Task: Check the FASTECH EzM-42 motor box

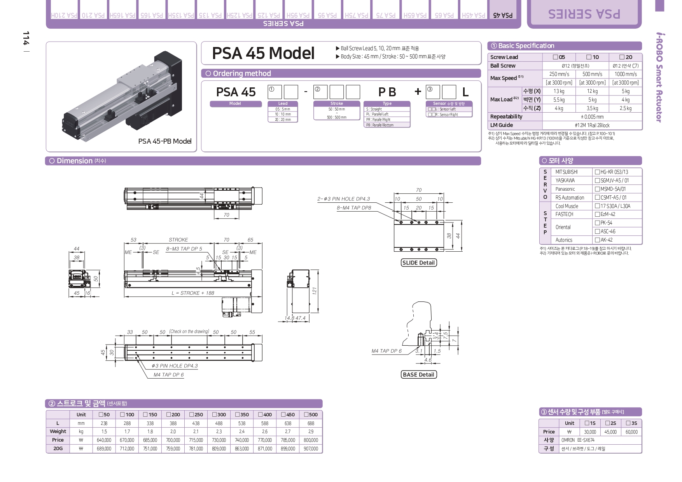Action: click(x=597, y=214)
